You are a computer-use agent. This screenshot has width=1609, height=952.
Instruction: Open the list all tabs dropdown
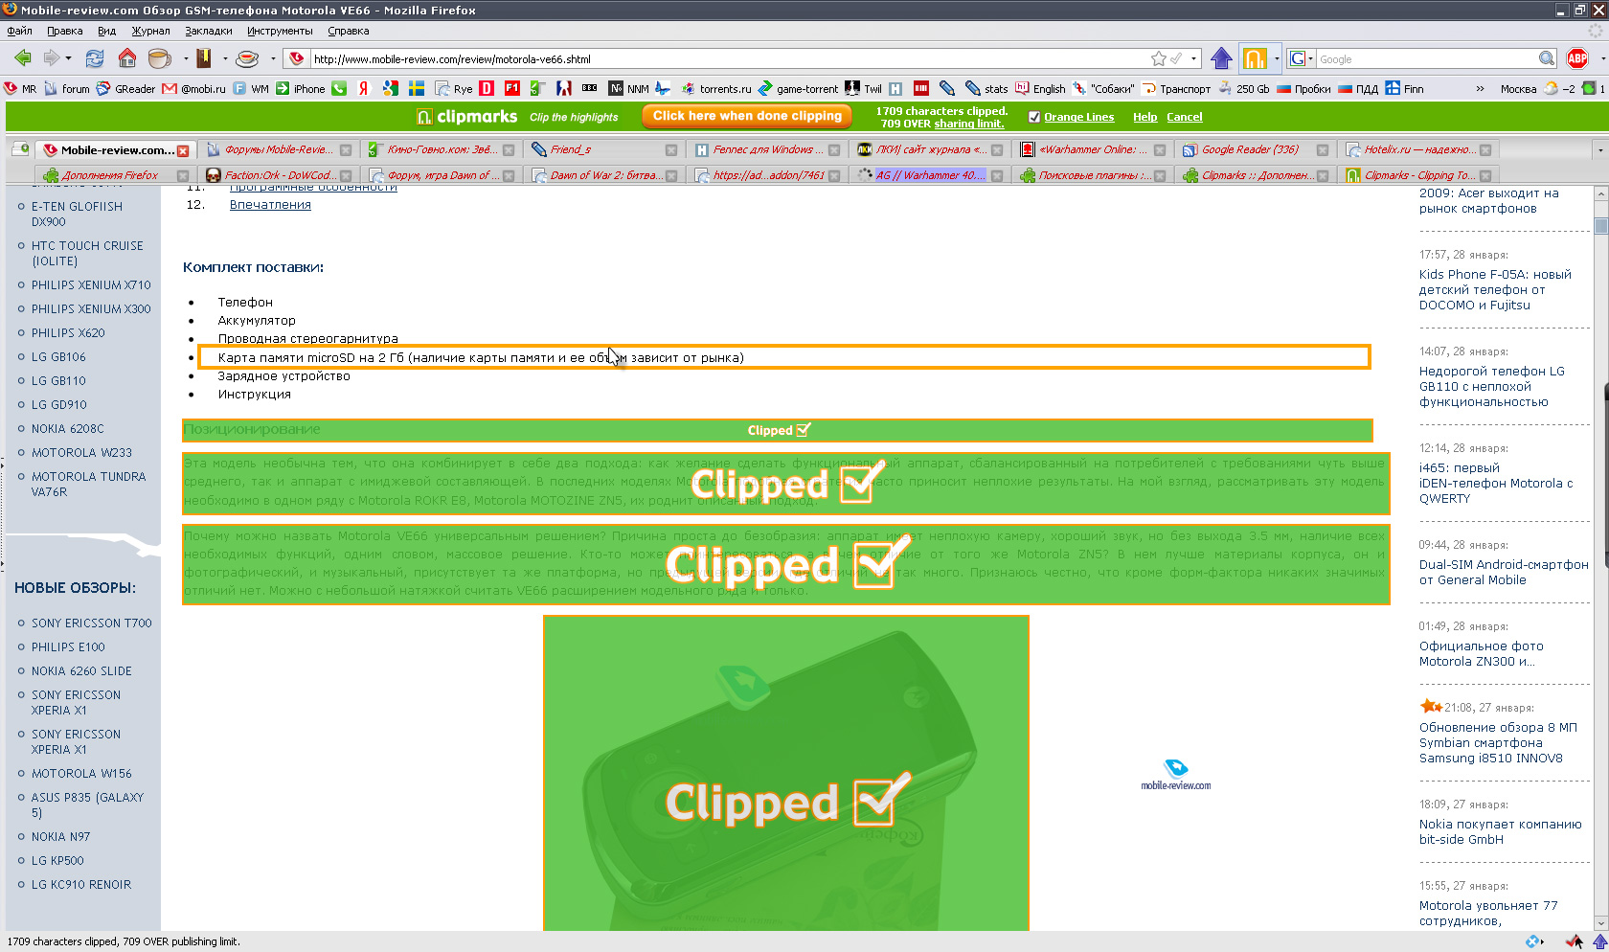coord(1599,150)
